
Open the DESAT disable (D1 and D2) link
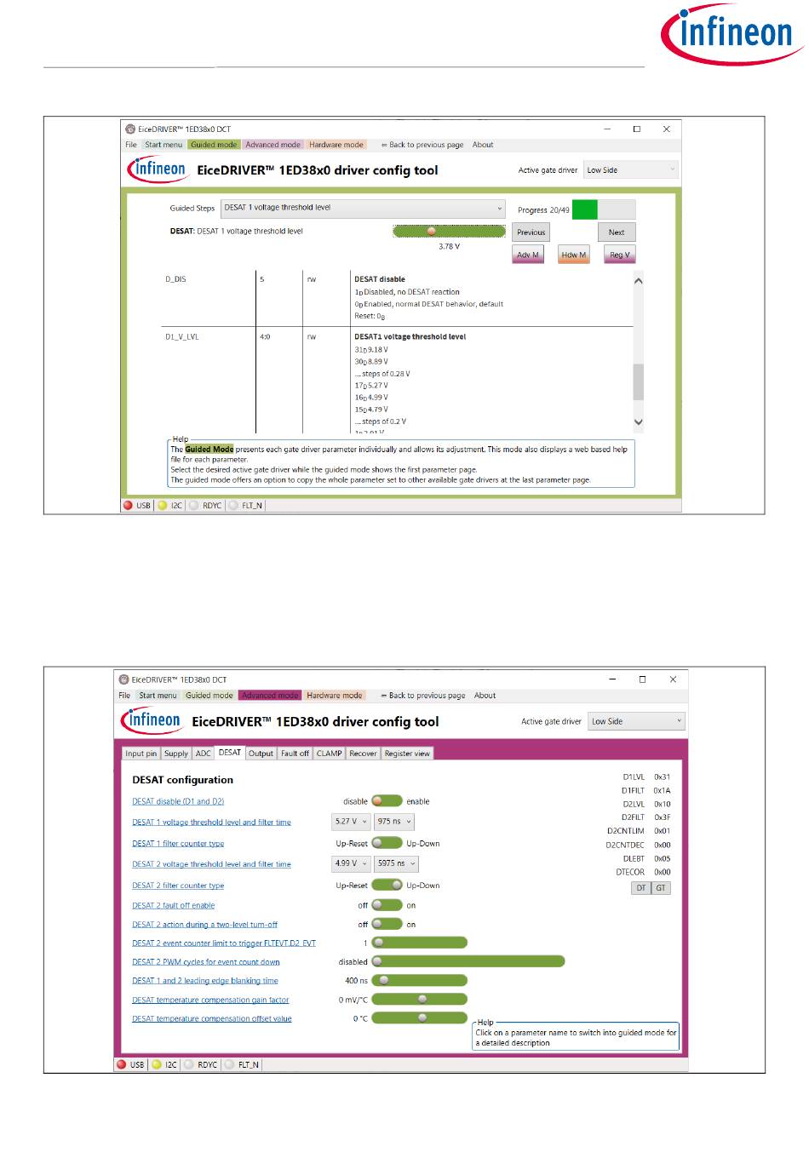point(178,801)
